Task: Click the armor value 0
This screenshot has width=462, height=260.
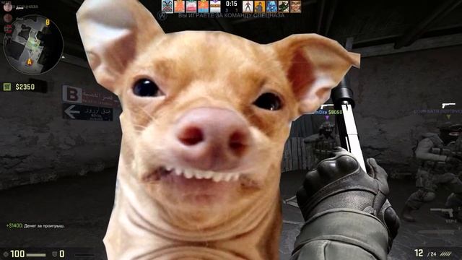Action: 62,253
